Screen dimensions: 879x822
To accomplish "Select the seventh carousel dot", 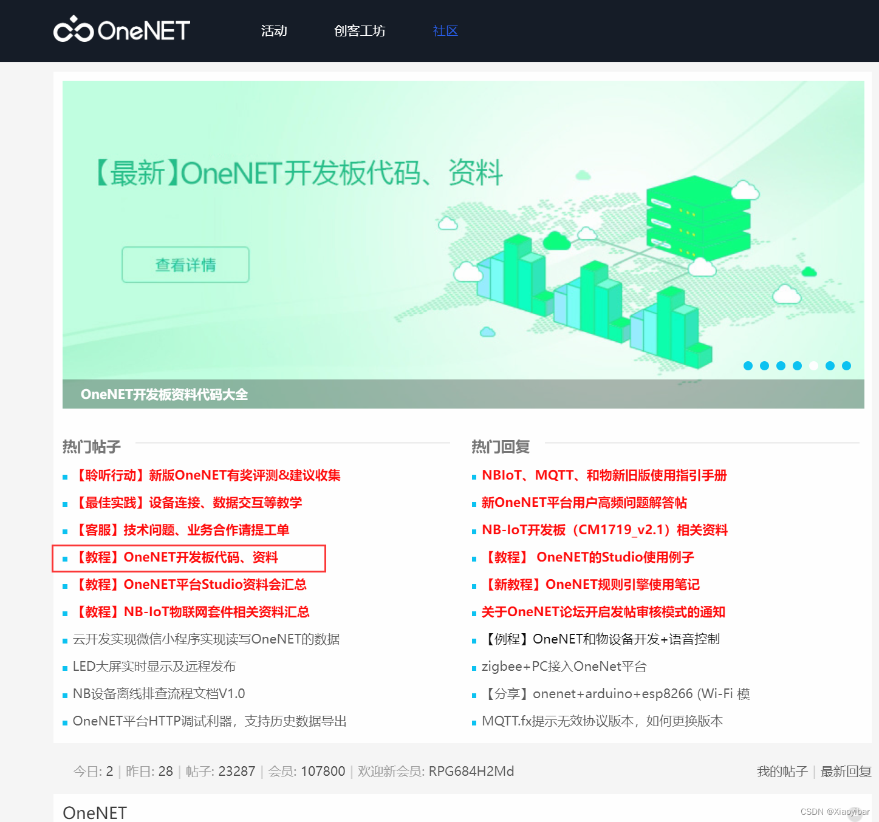I will click(x=846, y=365).
